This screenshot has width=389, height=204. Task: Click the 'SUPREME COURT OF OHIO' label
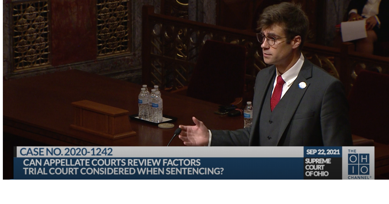coord(318,167)
